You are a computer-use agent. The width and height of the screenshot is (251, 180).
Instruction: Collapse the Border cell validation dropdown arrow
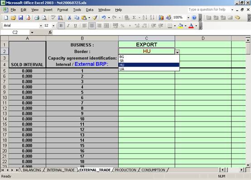(177, 52)
